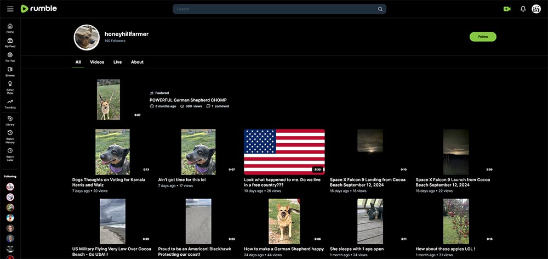
Task: Open How about these apples LOL title
Action: [445, 249]
